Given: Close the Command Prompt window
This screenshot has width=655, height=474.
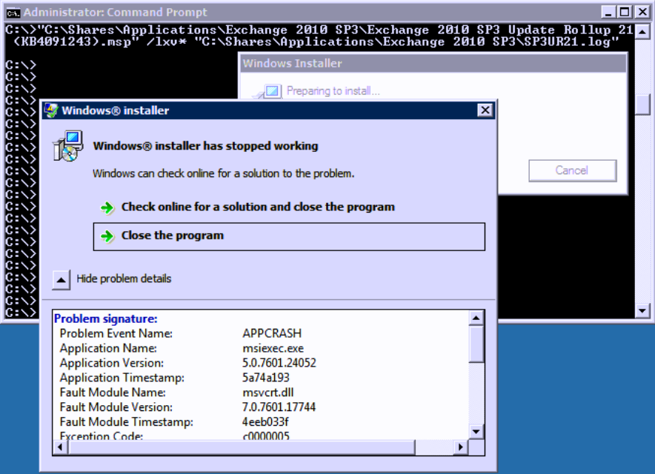Looking at the screenshot, I should (642, 12).
